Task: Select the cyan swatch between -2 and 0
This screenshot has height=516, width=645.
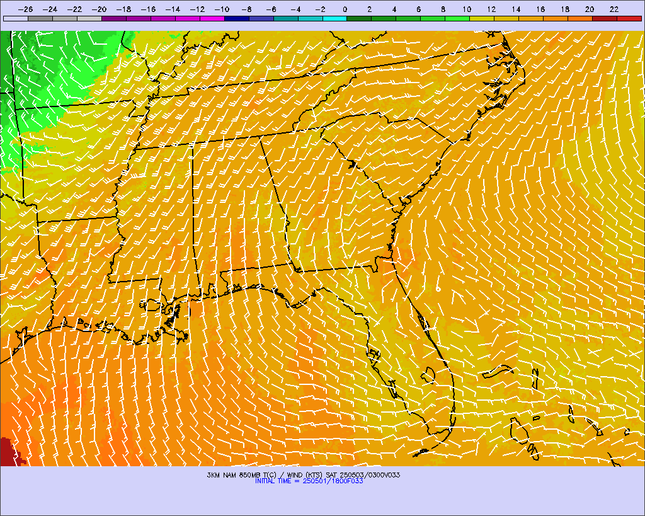Action: pyautogui.click(x=335, y=18)
